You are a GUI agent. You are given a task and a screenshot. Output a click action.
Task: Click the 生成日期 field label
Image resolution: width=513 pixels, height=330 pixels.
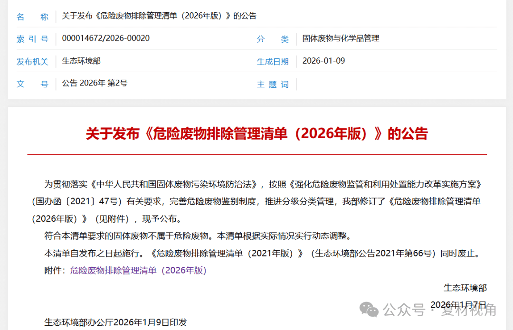(x=273, y=61)
